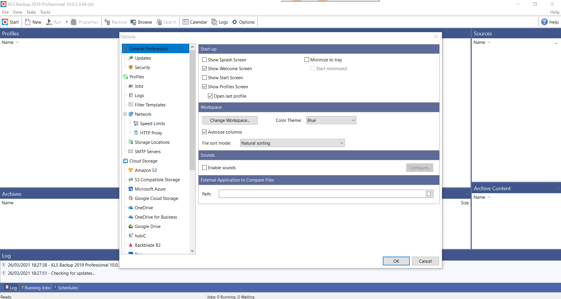Toggle Open last profile checkbox
The image size is (561, 299).
pyautogui.click(x=210, y=96)
